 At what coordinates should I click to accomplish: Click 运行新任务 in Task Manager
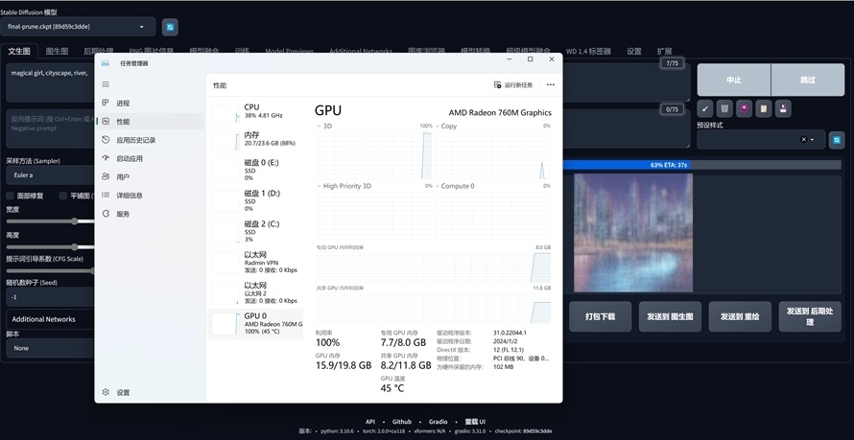pyautogui.click(x=513, y=85)
